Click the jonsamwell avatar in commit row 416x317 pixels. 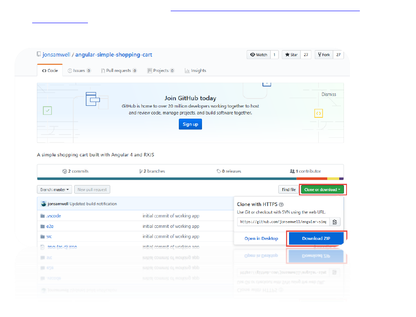coord(43,204)
